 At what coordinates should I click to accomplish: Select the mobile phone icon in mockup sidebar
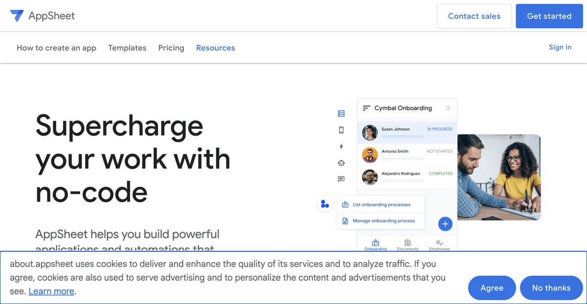click(341, 130)
